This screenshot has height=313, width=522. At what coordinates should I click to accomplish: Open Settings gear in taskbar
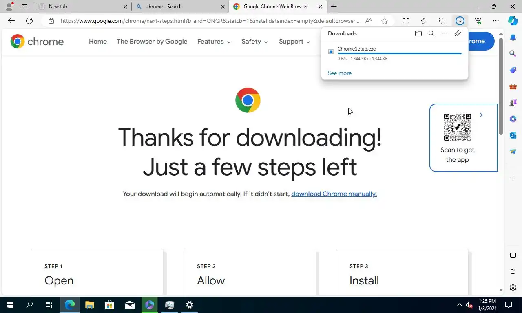(x=190, y=305)
